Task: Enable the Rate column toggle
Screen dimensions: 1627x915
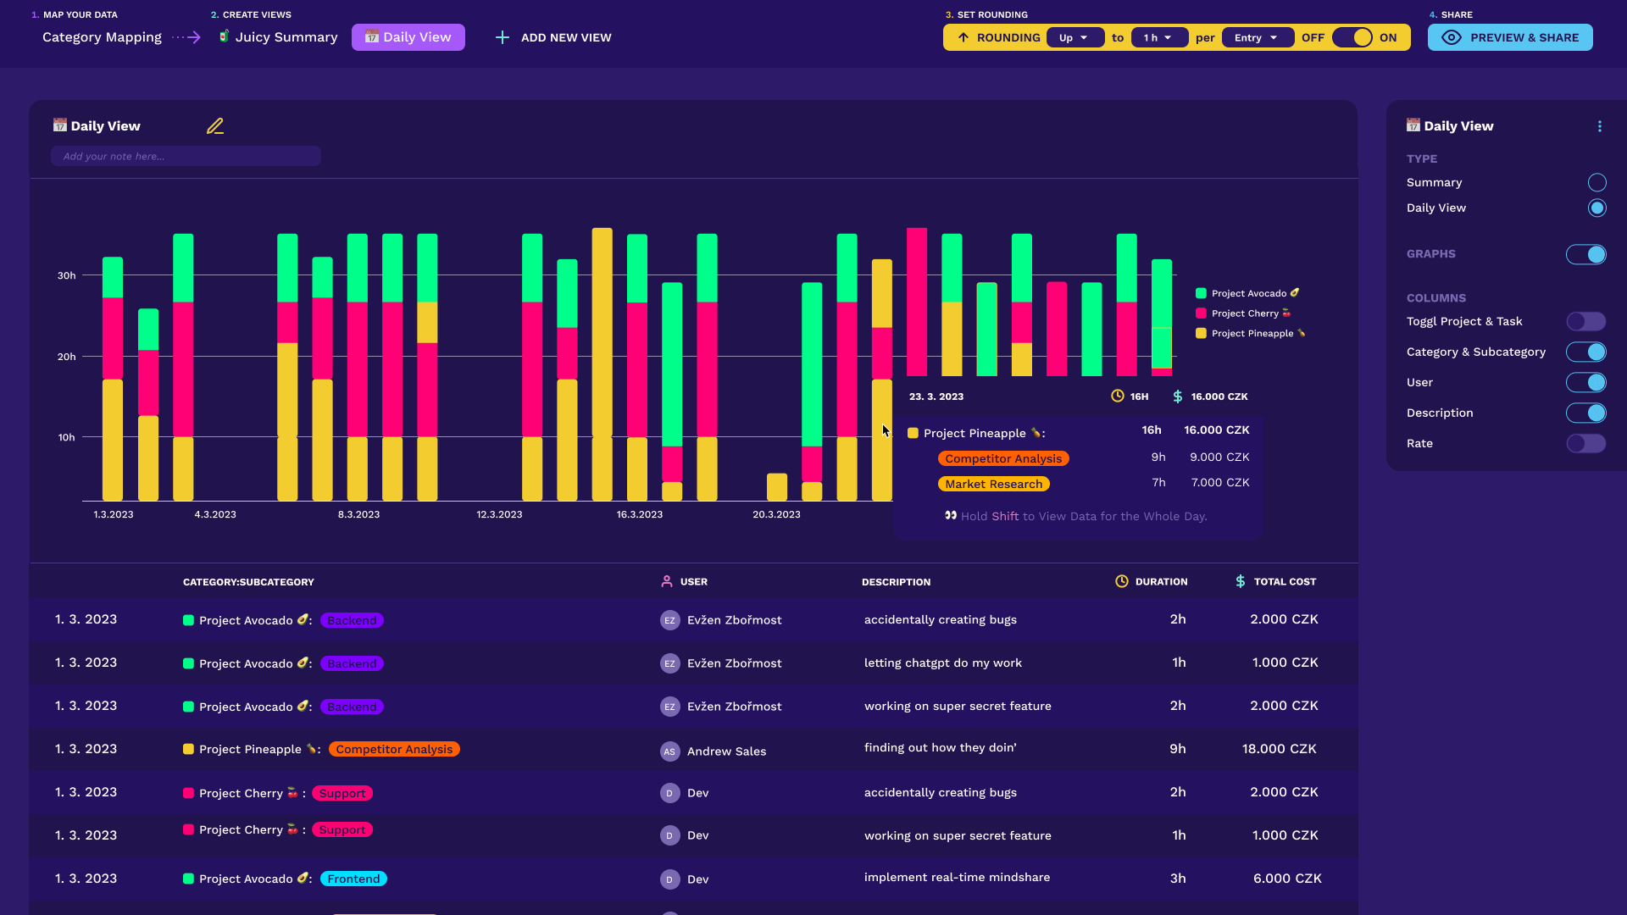Action: coord(1586,443)
